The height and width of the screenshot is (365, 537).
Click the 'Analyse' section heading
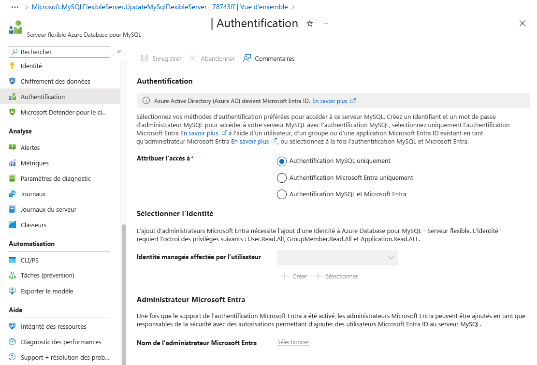[x=20, y=131]
